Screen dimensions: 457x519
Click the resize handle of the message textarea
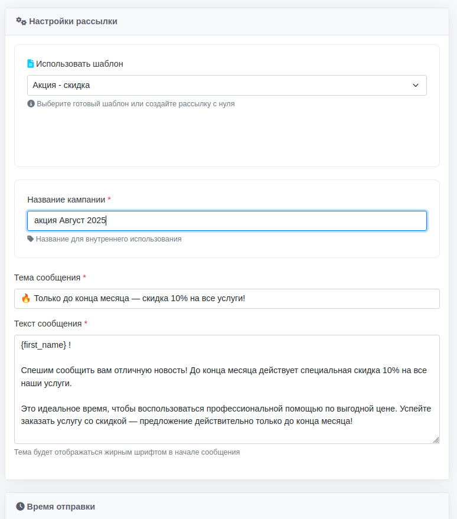pos(436,440)
